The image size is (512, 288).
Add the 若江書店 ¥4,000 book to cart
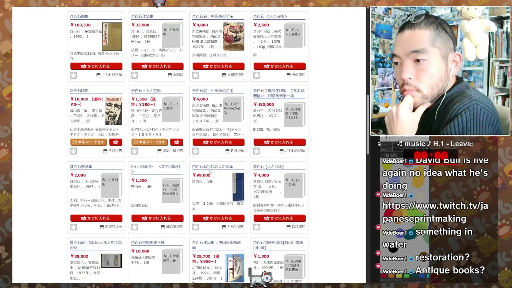coord(279,218)
